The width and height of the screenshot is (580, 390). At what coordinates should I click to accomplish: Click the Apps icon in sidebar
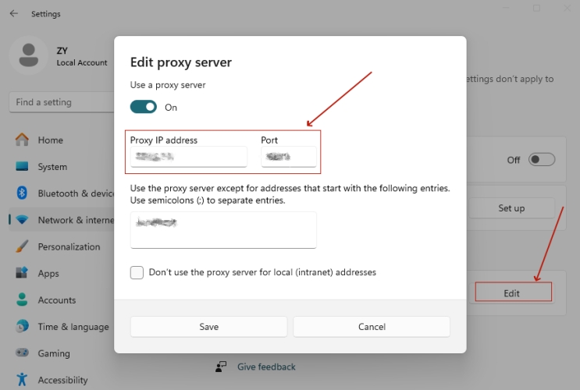[22, 274]
